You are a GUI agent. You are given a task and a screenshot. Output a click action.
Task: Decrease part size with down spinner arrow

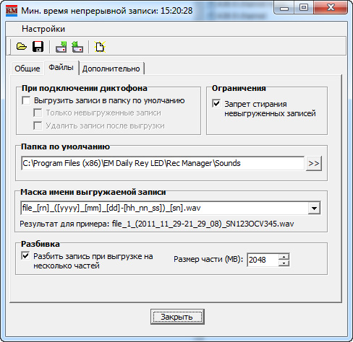click(x=284, y=263)
